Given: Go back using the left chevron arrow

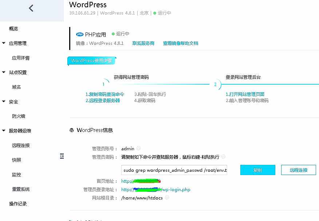Looking at the screenshot, I should tap(31, 8).
